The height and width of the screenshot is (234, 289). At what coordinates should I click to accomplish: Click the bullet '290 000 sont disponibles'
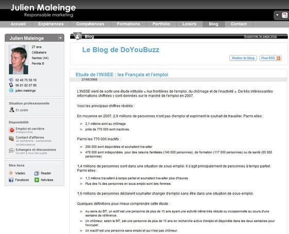click(118, 147)
